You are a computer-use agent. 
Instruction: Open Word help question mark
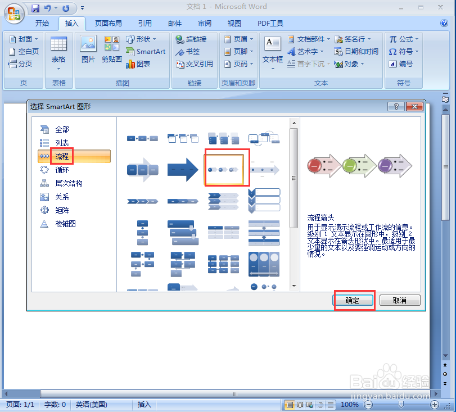click(x=444, y=23)
